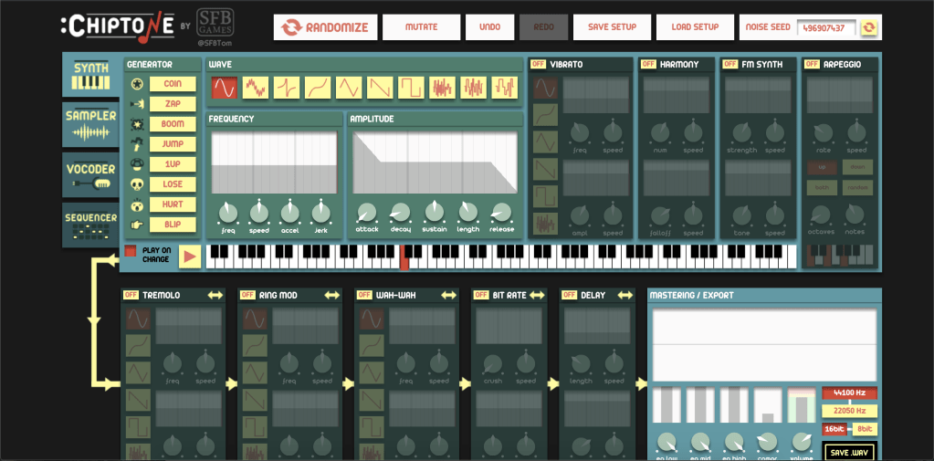
Task: Click the Delay reorder arrows icon
Action: tap(624, 295)
